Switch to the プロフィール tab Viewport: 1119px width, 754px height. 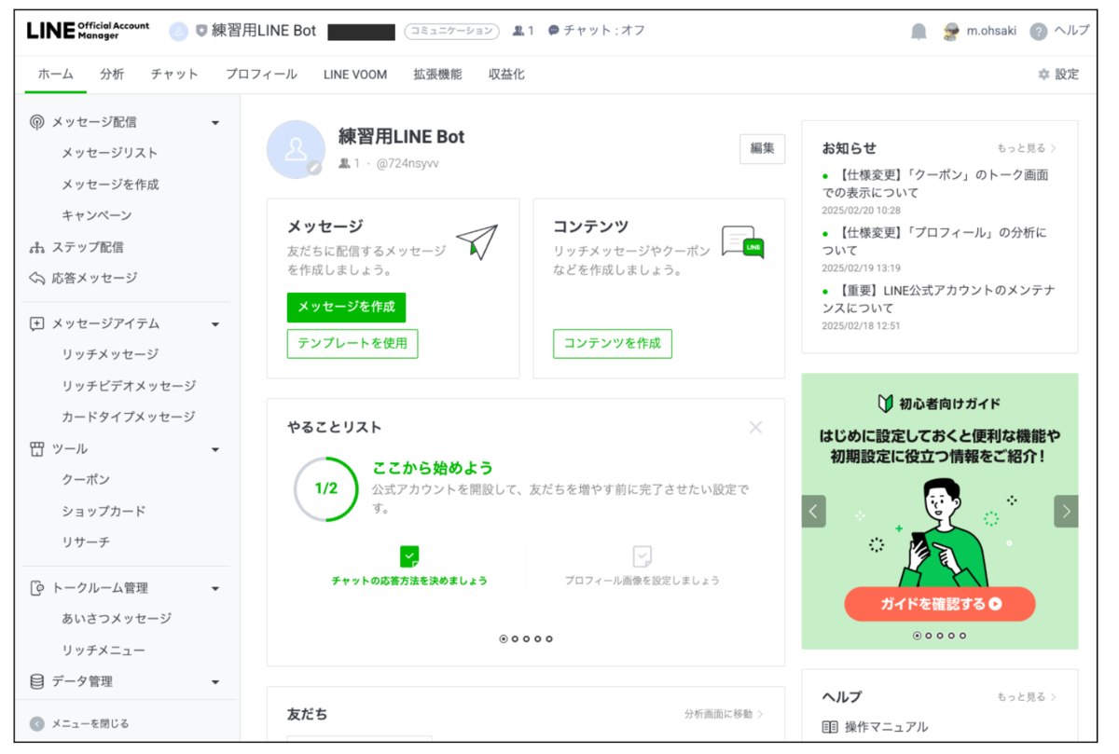(261, 75)
